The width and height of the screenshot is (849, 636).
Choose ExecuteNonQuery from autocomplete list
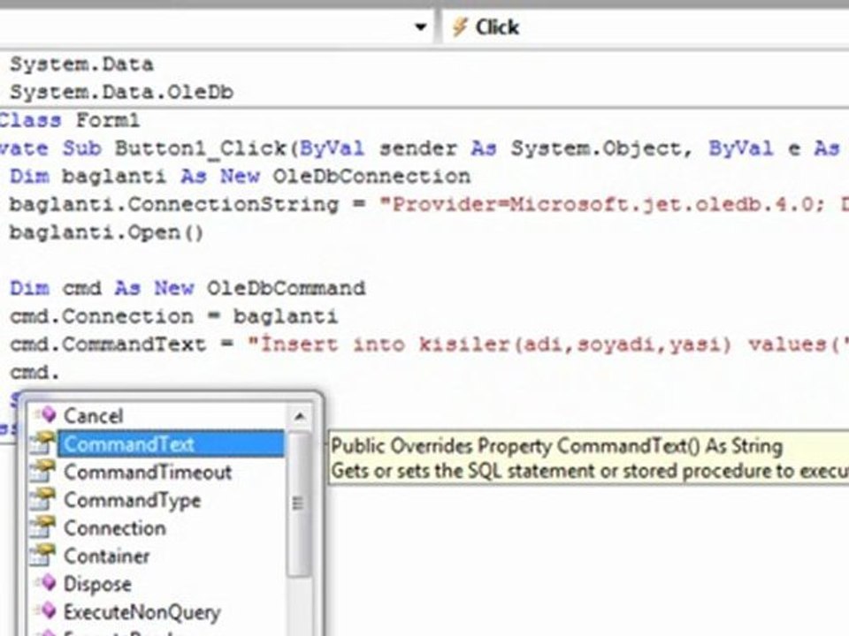[x=141, y=612]
